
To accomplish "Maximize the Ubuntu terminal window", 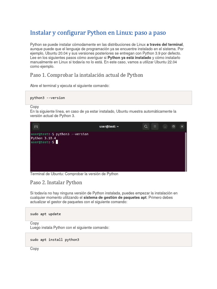I will point(174,126).
